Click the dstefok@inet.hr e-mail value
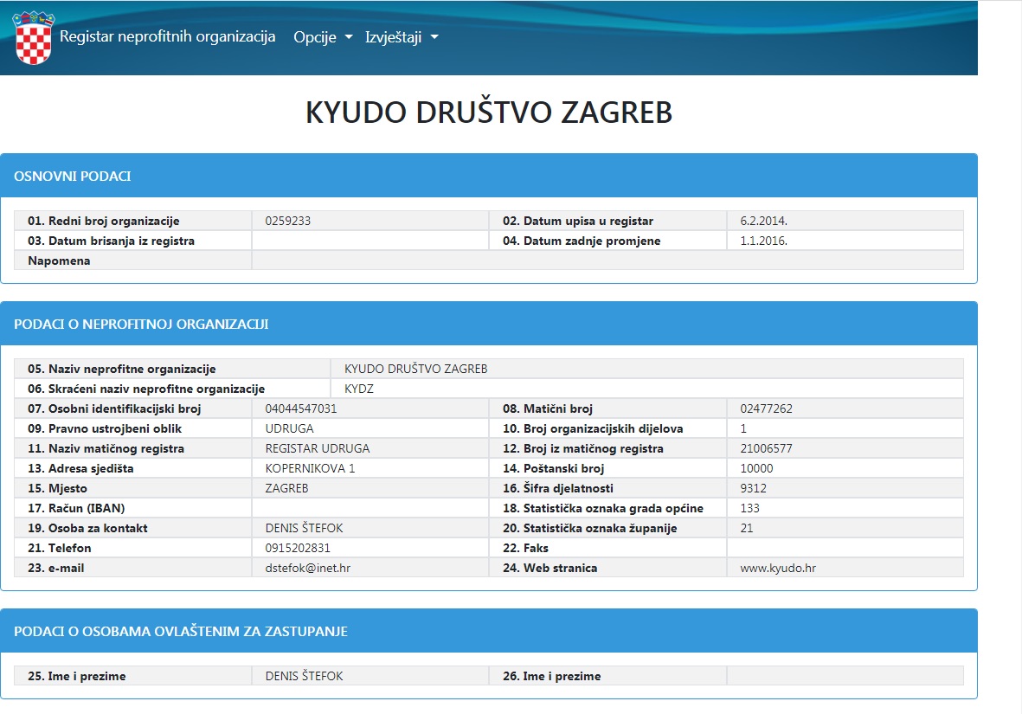1022x714 pixels. point(307,568)
